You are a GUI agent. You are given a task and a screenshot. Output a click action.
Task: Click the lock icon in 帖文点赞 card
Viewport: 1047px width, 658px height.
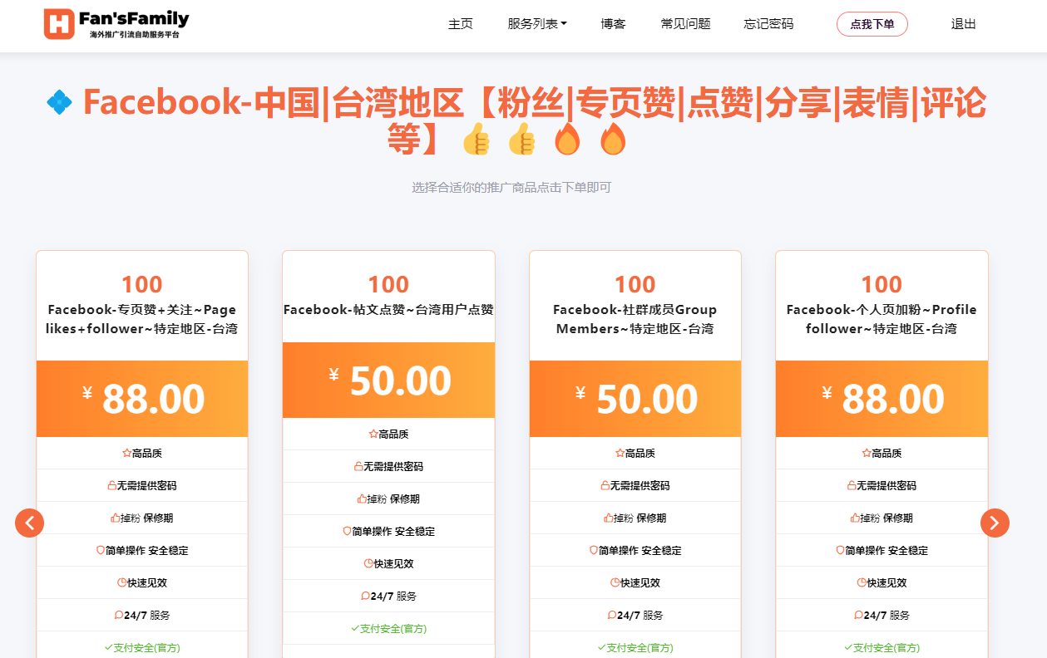point(358,467)
